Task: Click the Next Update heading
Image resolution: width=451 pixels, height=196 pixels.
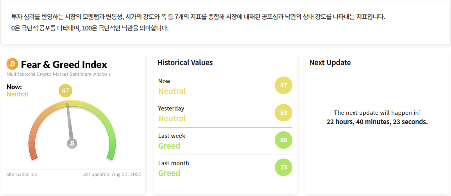Action: [330, 62]
